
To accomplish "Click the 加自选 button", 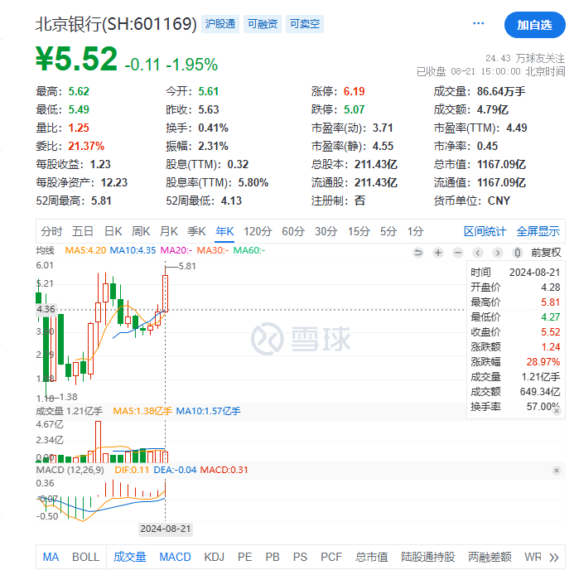I will (534, 25).
